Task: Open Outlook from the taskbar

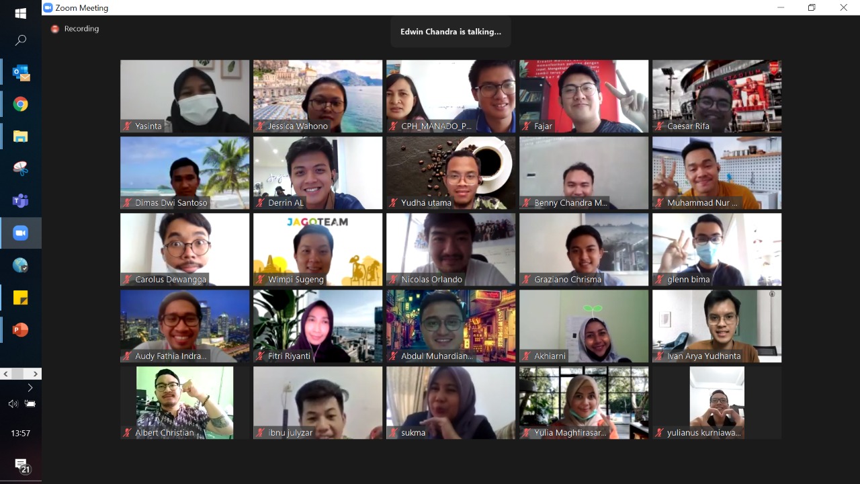Action: tap(21, 73)
